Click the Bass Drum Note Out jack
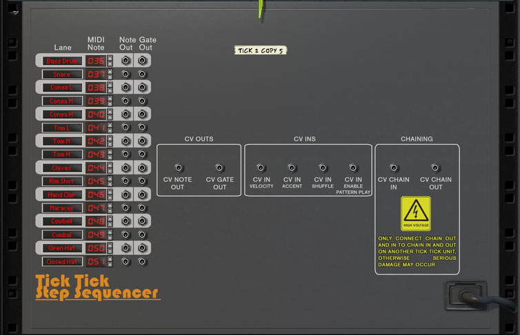520x335 pixels. pyautogui.click(x=126, y=61)
